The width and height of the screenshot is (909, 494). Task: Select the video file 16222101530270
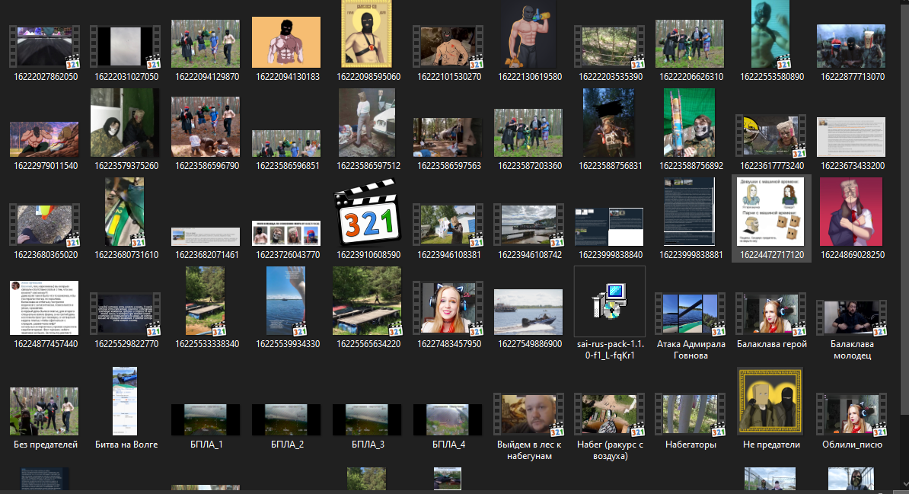click(448, 46)
